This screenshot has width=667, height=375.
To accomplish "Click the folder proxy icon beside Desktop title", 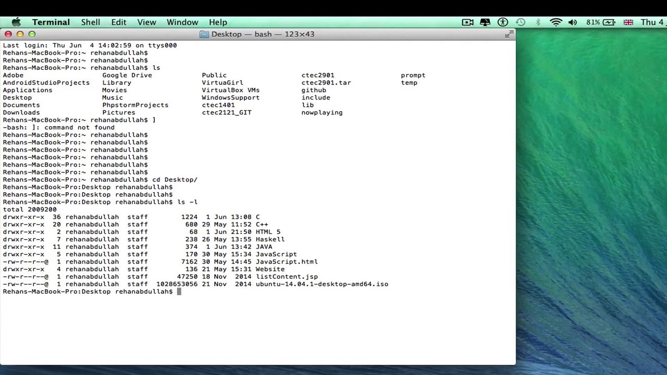I will [x=204, y=34].
